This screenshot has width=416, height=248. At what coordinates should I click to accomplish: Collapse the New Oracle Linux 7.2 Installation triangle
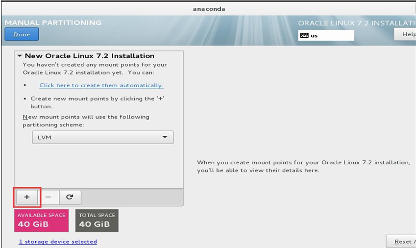[20, 56]
